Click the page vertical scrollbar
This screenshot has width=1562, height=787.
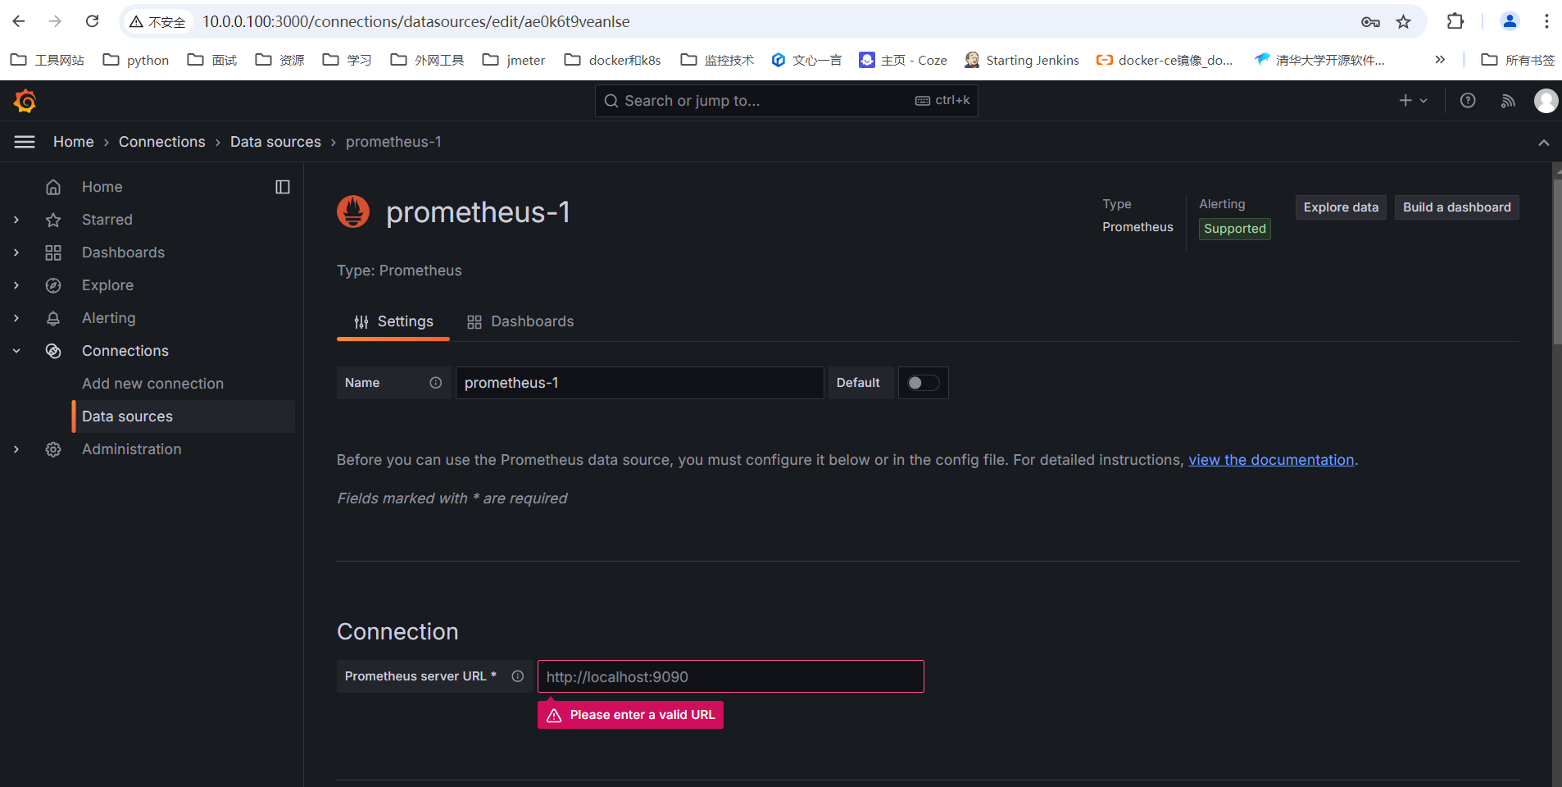point(1557,262)
